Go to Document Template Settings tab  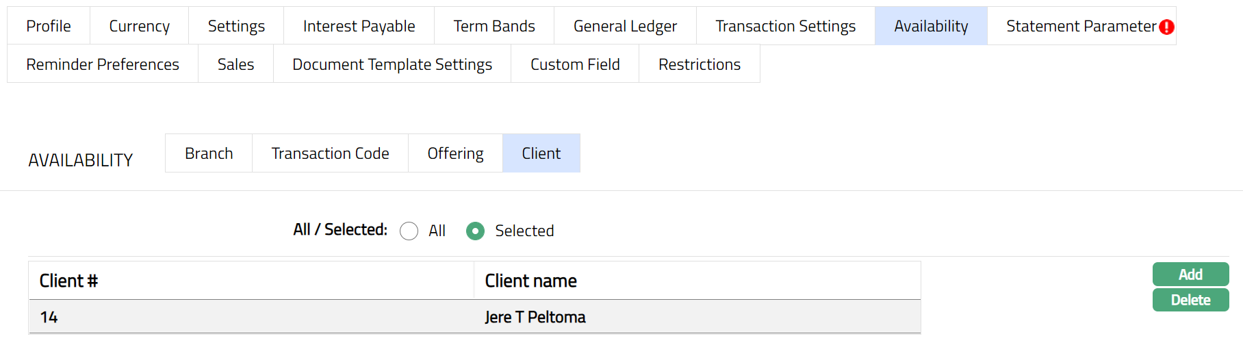(x=392, y=64)
